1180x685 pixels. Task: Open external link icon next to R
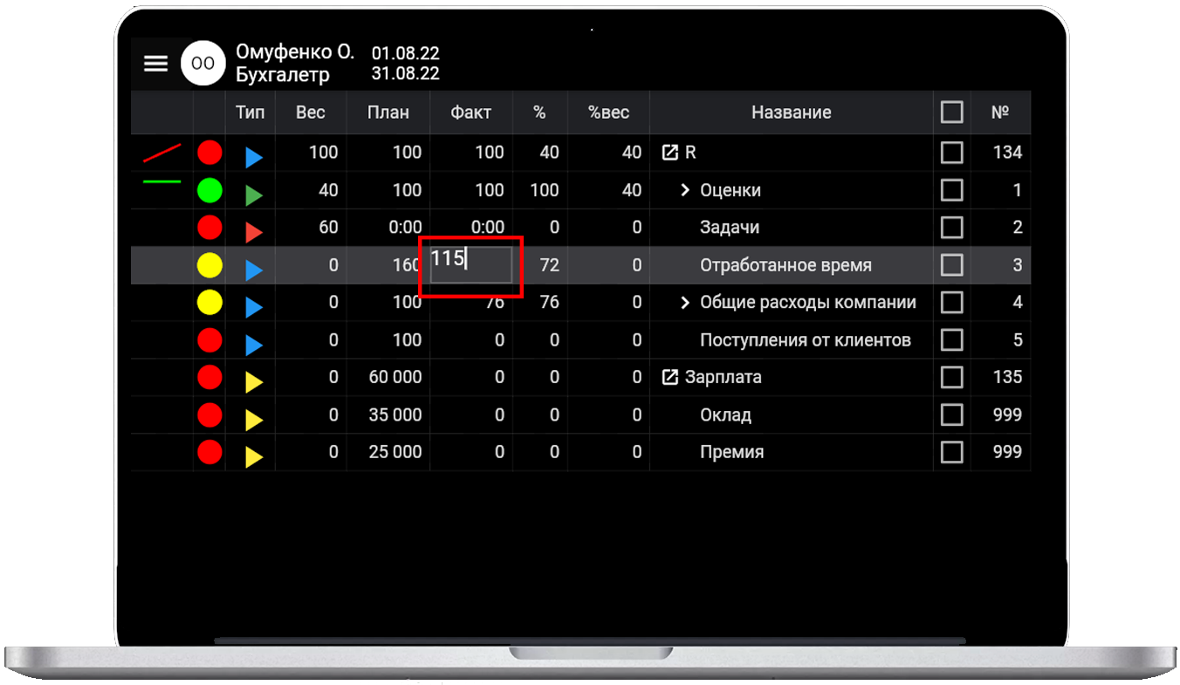tap(669, 153)
